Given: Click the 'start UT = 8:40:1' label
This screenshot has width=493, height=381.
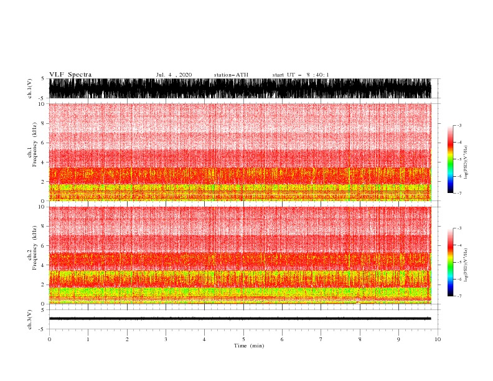Looking at the screenshot, I should point(301,75).
